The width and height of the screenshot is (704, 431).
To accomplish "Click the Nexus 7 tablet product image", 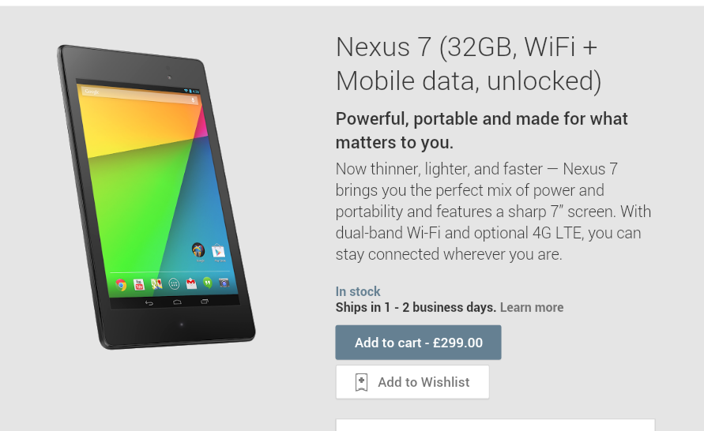I will pyautogui.click(x=156, y=197).
